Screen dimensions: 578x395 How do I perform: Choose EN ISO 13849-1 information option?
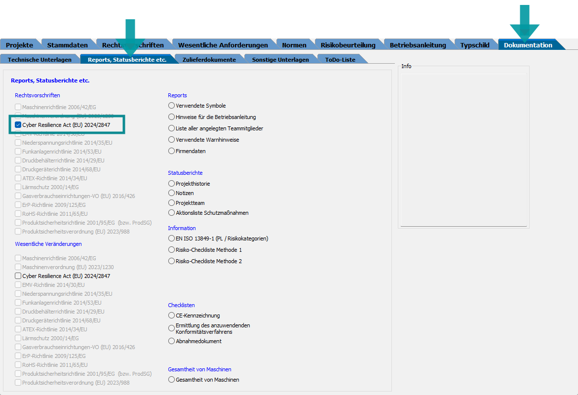click(x=172, y=238)
